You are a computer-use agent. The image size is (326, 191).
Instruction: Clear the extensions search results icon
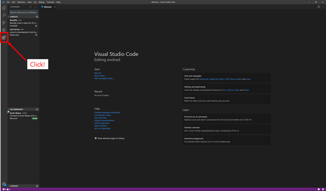point(31,7)
